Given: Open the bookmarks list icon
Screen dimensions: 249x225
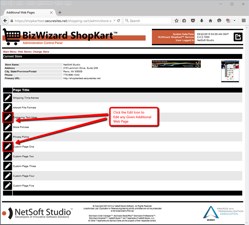Looking at the screenshot, I should 184,21.
